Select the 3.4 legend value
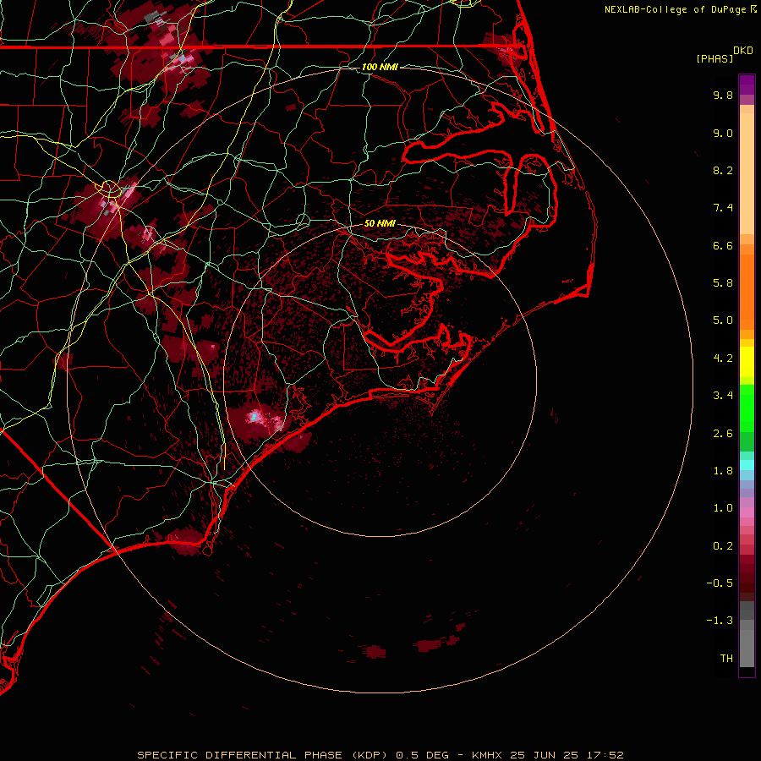761x761 pixels. 723,396
